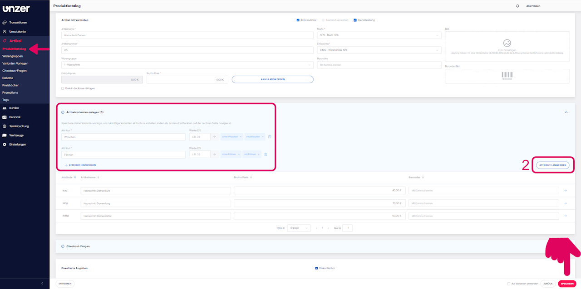Image resolution: width=581 pixels, height=289 pixels.
Task: Open the 'mittel' variant row arrow
Action: [x=566, y=216]
